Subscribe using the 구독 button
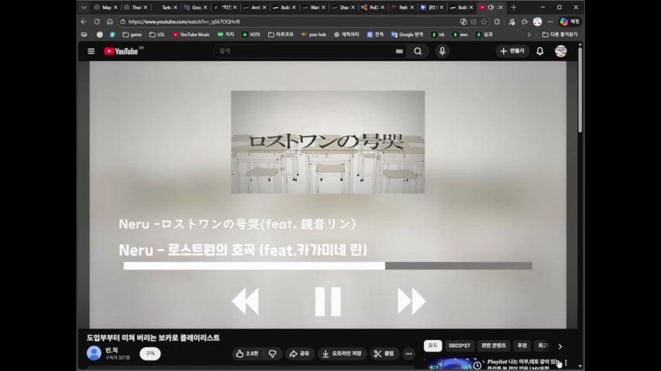Screen dimensions: 661x371 150,354
